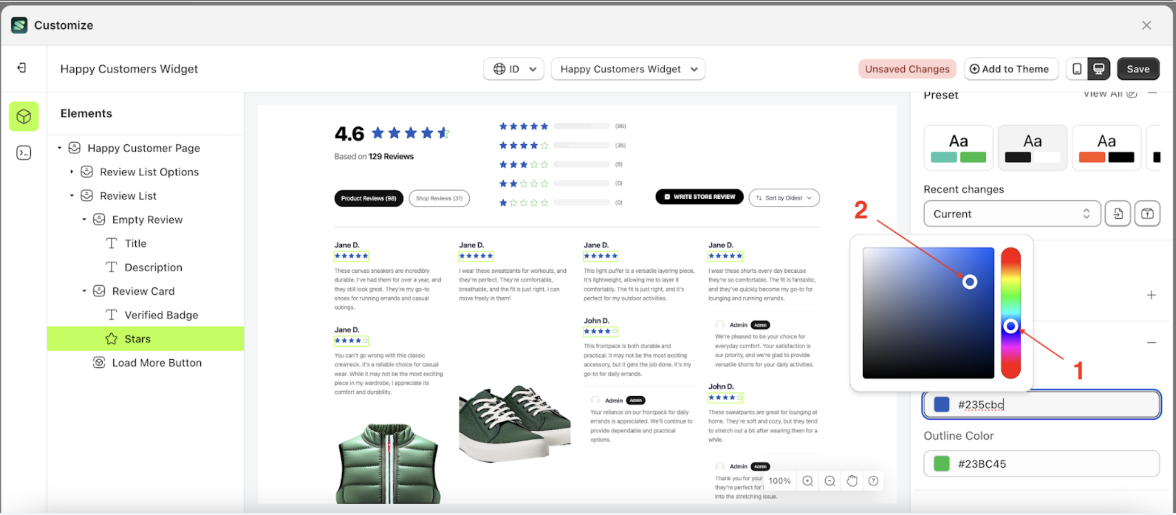1176x515 pixels.
Task: Click the Write Store Review button
Action: click(699, 196)
